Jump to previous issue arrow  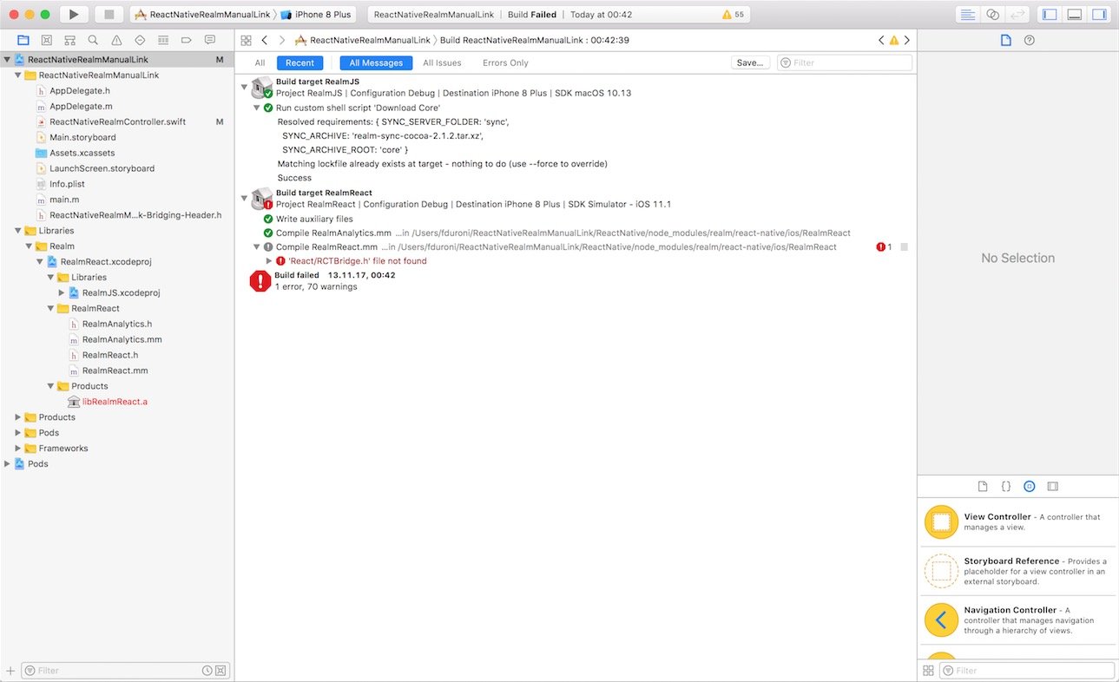point(881,40)
